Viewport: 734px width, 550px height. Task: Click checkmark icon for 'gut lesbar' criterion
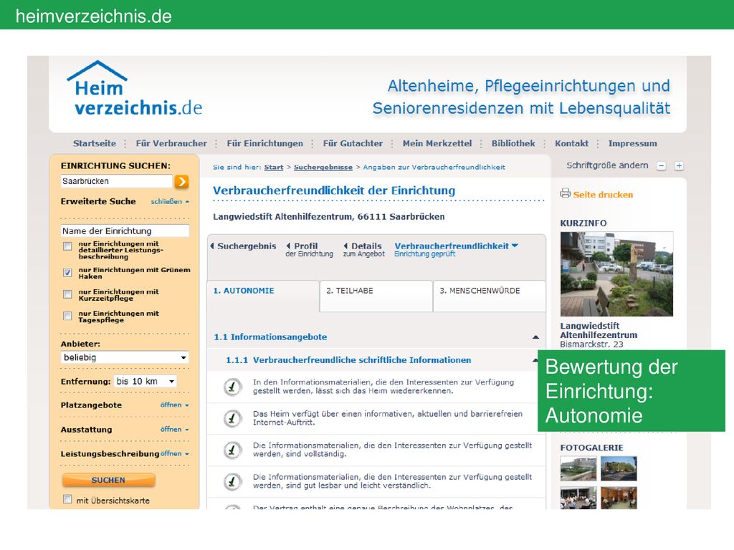pyautogui.click(x=232, y=482)
